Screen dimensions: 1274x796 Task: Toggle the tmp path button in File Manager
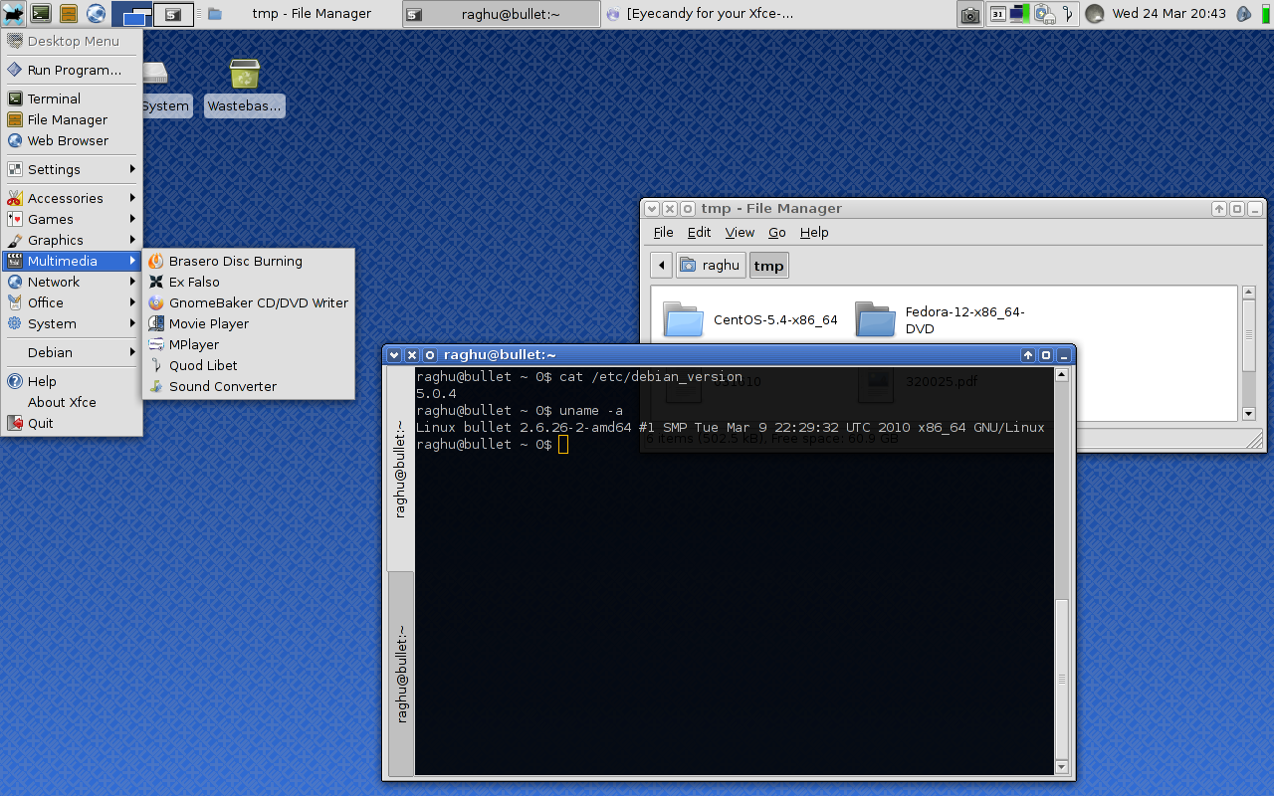768,266
